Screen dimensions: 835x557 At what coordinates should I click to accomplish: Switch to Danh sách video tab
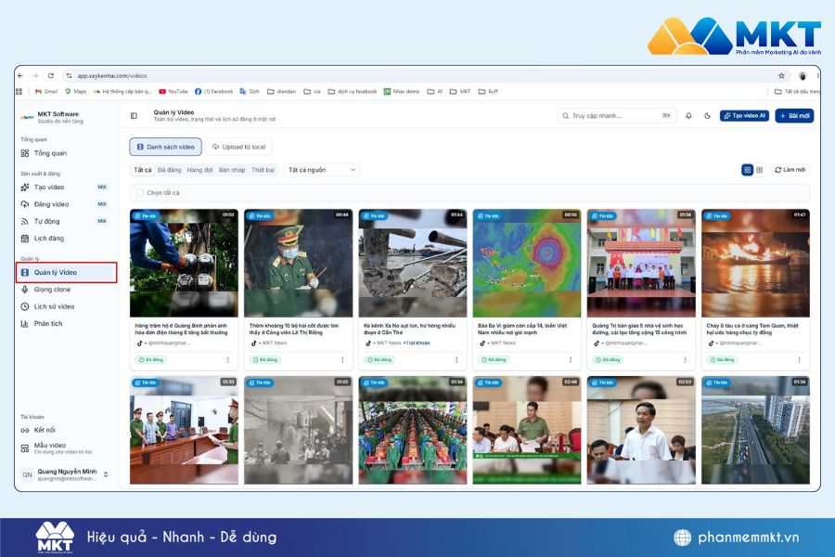tap(166, 147)
